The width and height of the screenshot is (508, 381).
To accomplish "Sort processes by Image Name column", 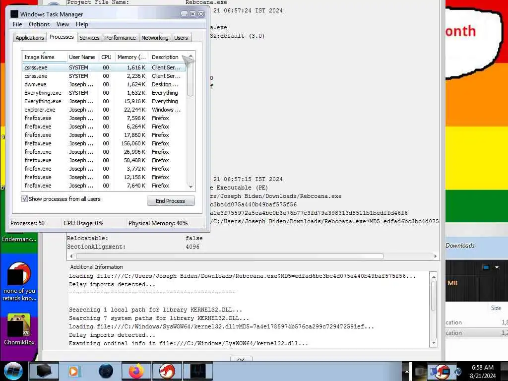I will [x=44, y=57].
